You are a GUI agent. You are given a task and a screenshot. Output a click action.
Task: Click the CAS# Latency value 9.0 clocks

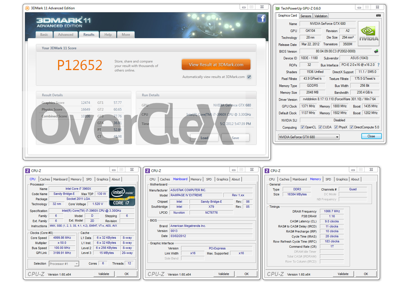[x=332, y=221]
